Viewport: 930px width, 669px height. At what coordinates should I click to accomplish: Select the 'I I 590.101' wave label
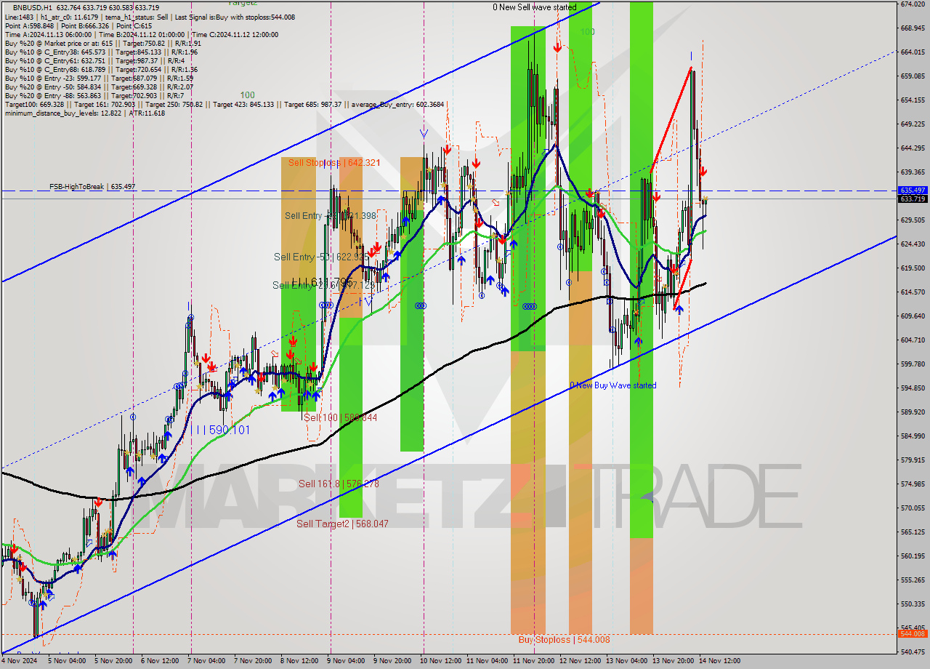point(223,430)
